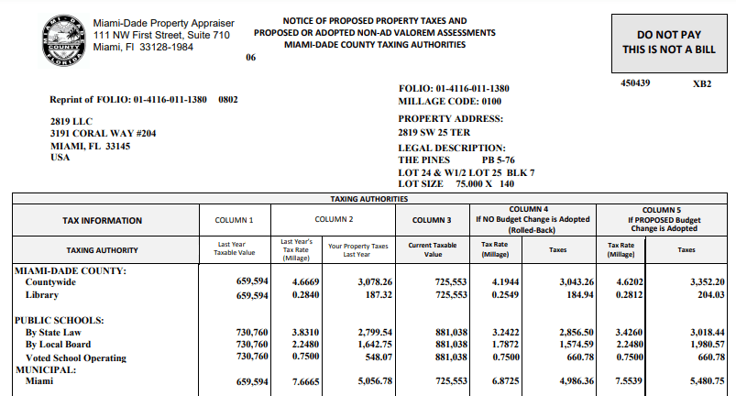
Task: Click the 'TAXING AUTHORITIES' table banner
Action: [369, 199]
